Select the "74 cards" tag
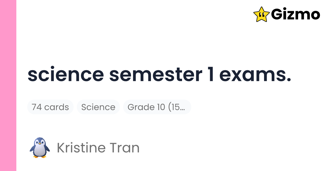The width and height of the screenshot is (327, 171). 50,107
